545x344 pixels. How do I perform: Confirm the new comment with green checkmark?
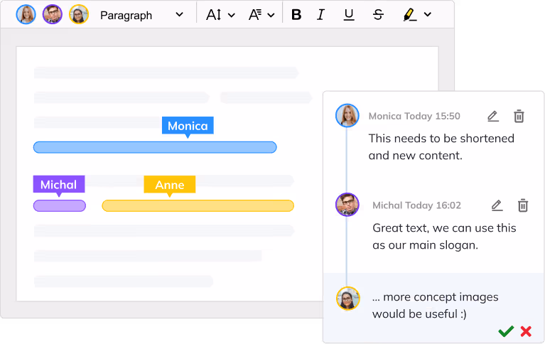506,331
